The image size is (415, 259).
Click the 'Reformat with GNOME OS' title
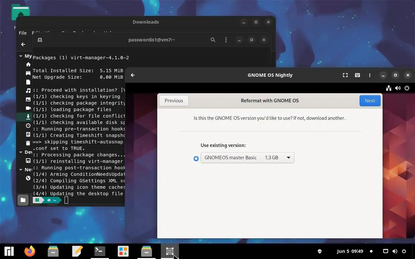click(x=270, y=100)
